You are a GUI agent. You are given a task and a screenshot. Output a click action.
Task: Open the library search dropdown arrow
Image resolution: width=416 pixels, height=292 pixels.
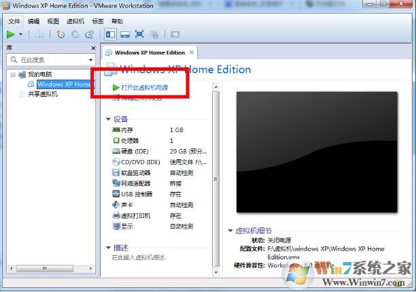pos(91,60)
